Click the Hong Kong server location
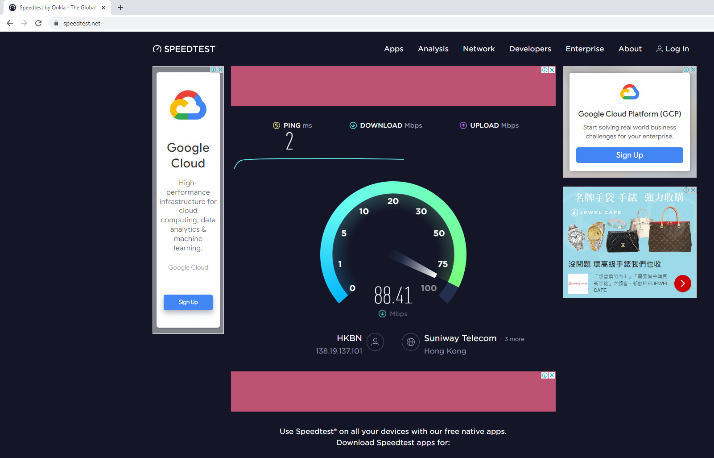714x458 pixels. [445, 351]
